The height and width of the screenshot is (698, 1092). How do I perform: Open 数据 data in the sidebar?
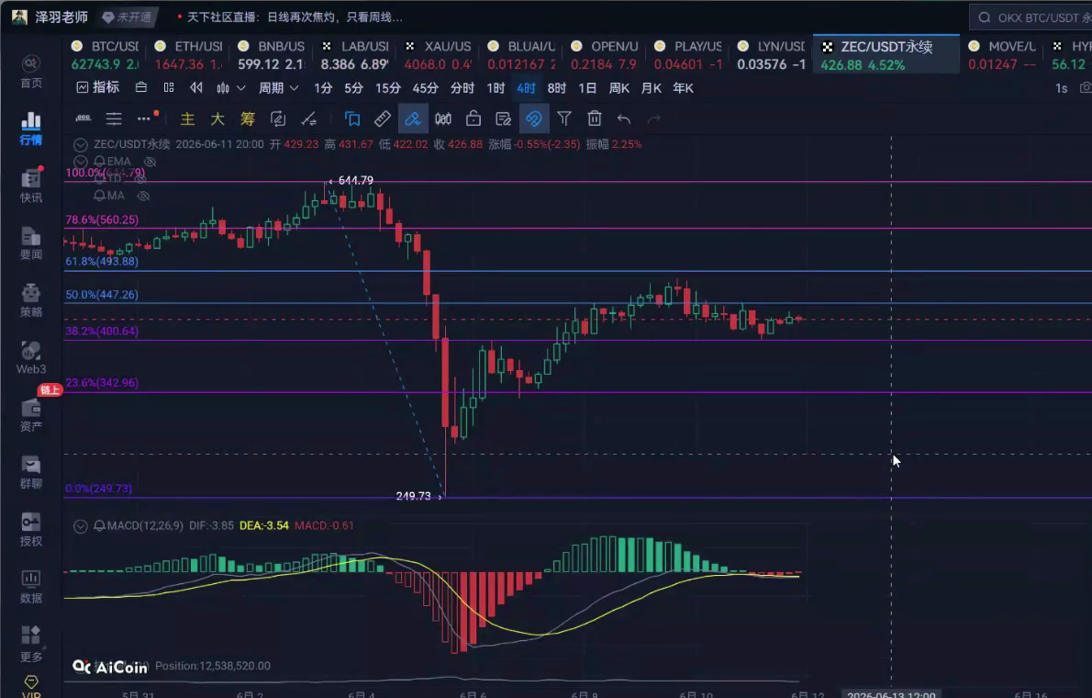pyautogui.click(x=30, y=587)
